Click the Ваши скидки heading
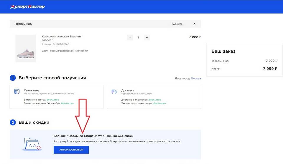The height and width of the screenshot is (164, 283). pyautogui.click(x=34, y=122)
